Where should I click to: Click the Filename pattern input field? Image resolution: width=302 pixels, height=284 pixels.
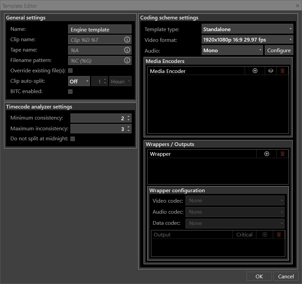click(x=100, y=60)
